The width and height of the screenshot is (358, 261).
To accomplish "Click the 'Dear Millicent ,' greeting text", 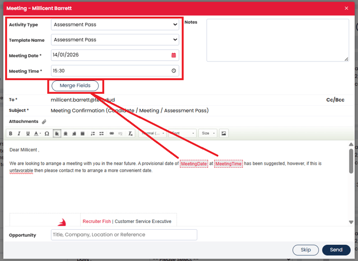I will [24, 150].
